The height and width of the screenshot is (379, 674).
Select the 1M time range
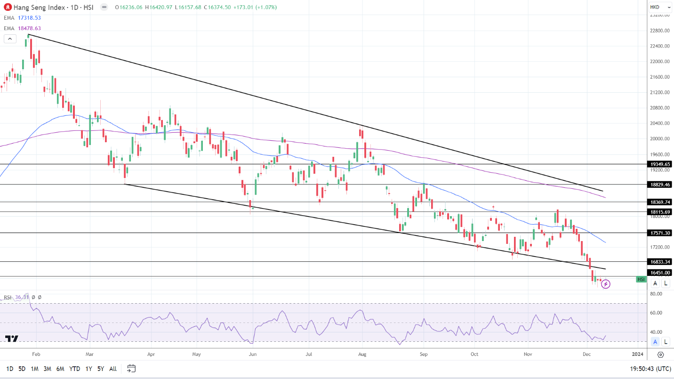click(34, 369)
